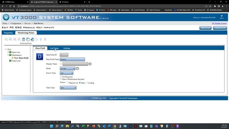Open the Sales System bookmark

pos(124,10)
